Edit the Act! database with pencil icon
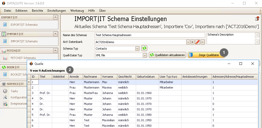The image size is (262, 128). click(198, 42)
